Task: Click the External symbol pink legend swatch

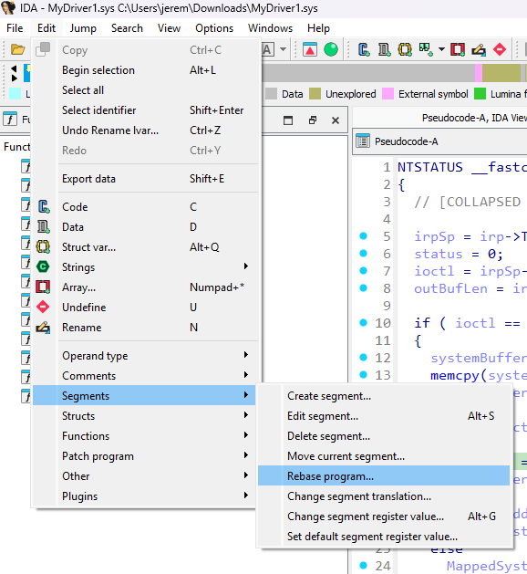Action: pos(387,94)
